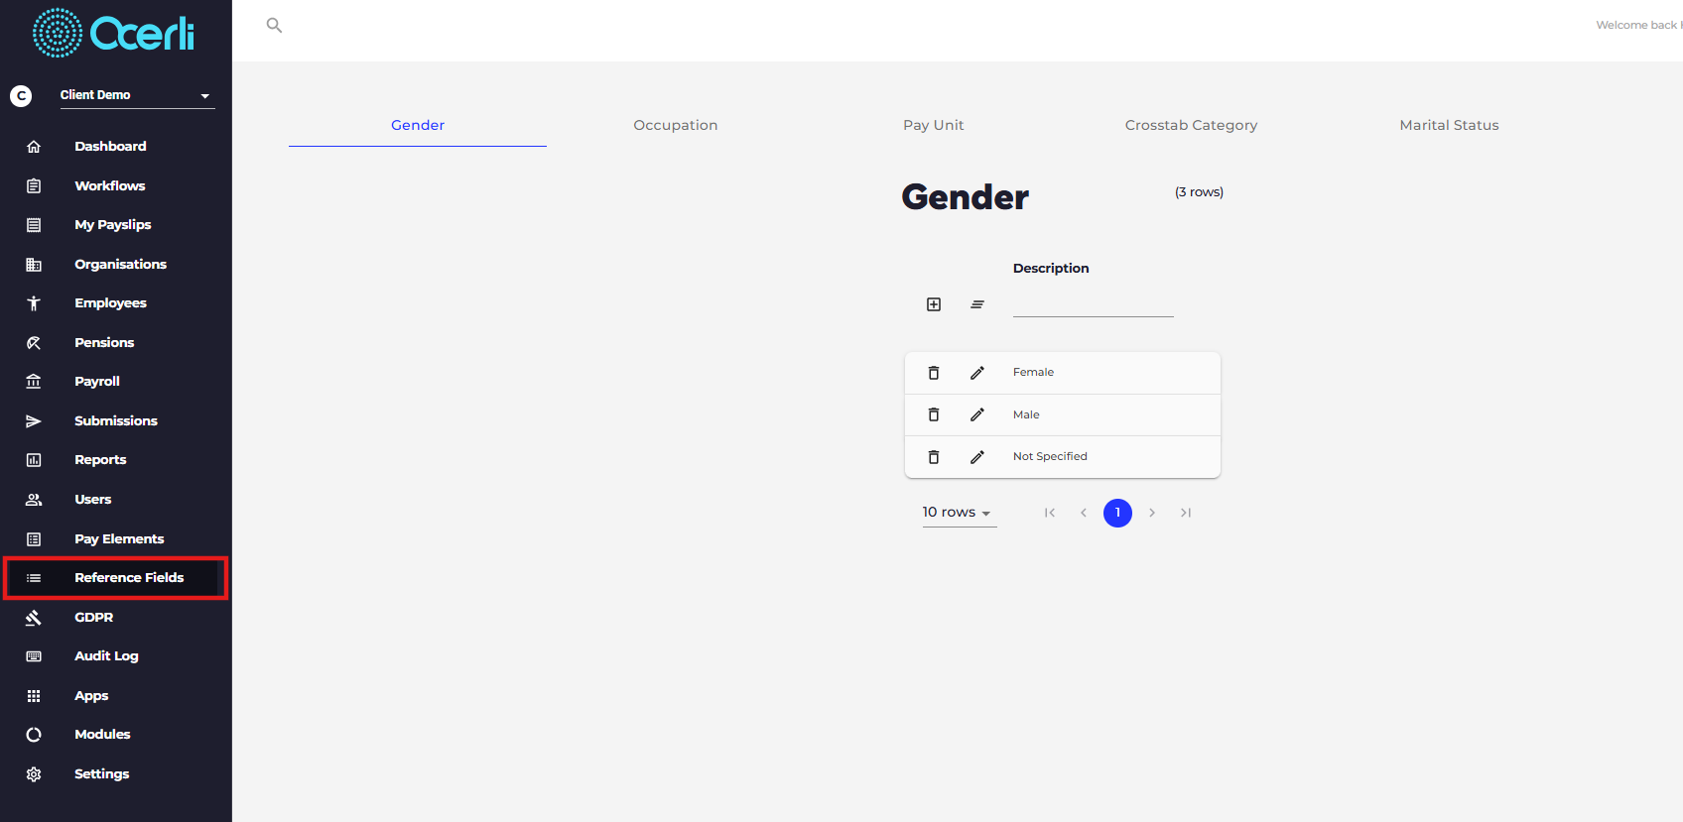Click the Pensions icon in sidebar
This screenshot has width=1683, height=822.
pos(34,343)
